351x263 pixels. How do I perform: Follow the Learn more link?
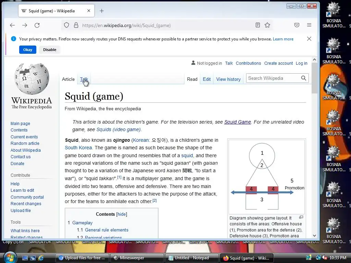point(283,39)
